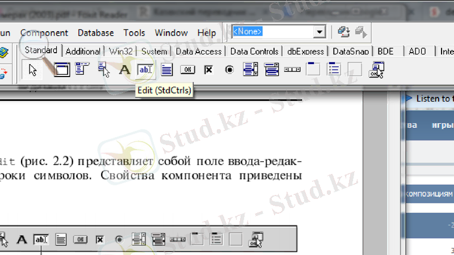This screenshot has height=255, width=454.
Task: Select the Panel component icon
Action: (355, 69)
